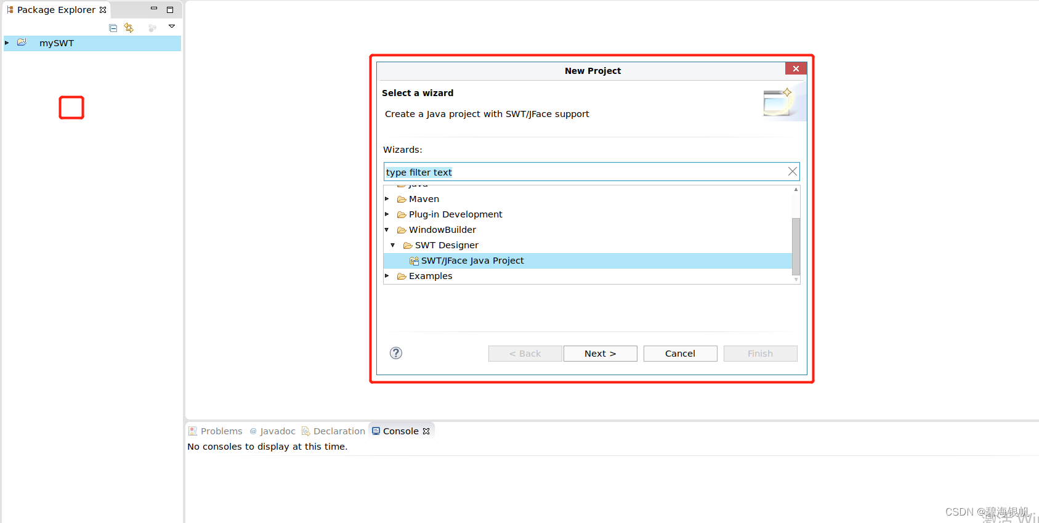The image size is (1039, 523).
Task: Close the Console tab
Action: click(426, 431)
